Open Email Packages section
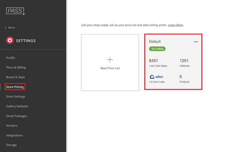The image size is (227, 152). [17, 116]
